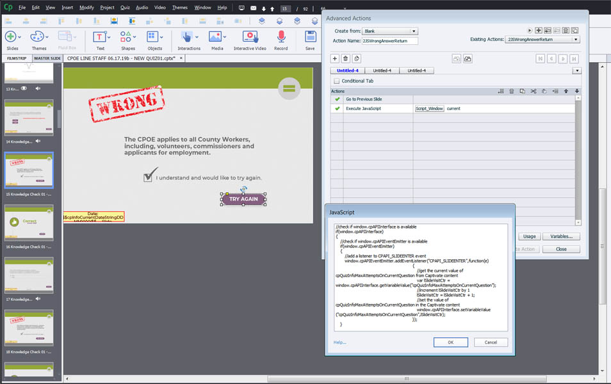Screen dimensions: 611x384
Task: Open the Create from dropdown
Action: coord(389,31)
